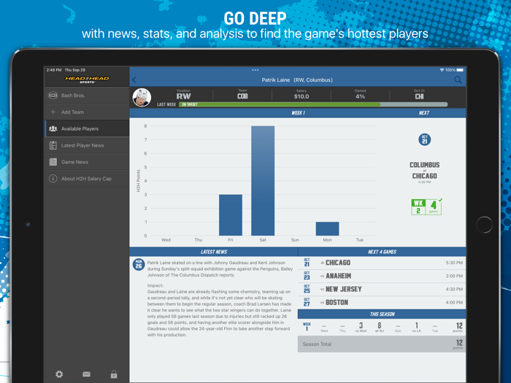The width and height of the screenshot is (511, 383).
Task: Tap the Season Total row
Action: coord(382,344)
